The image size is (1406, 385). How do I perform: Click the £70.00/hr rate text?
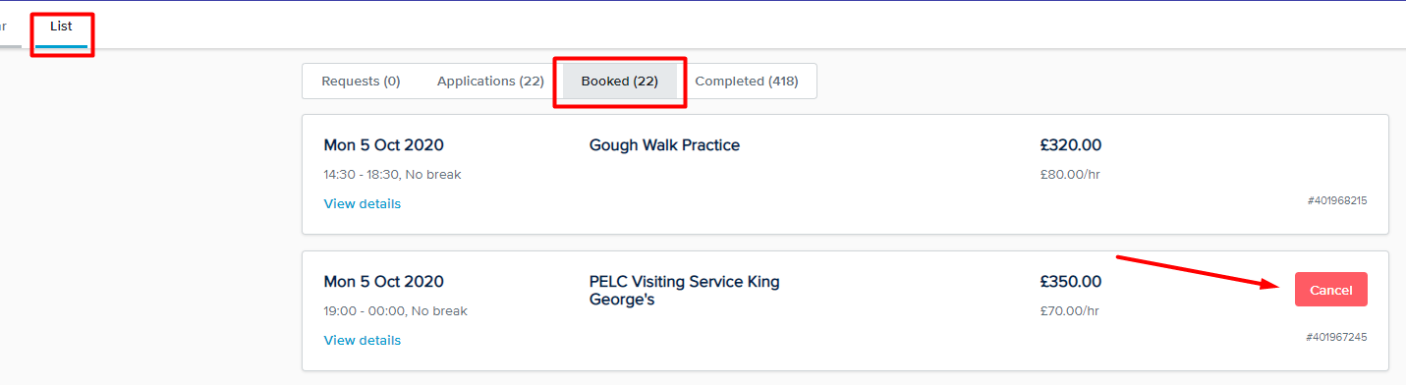point(1070,311)
